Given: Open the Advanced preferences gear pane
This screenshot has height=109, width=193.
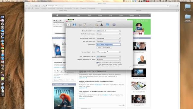Looking at the screenshot, I should tap(114, 25).
